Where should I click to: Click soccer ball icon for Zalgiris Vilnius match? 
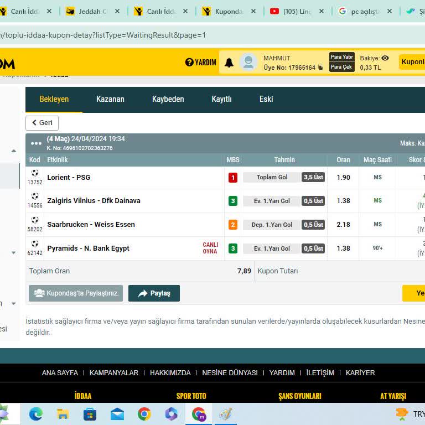35,196
